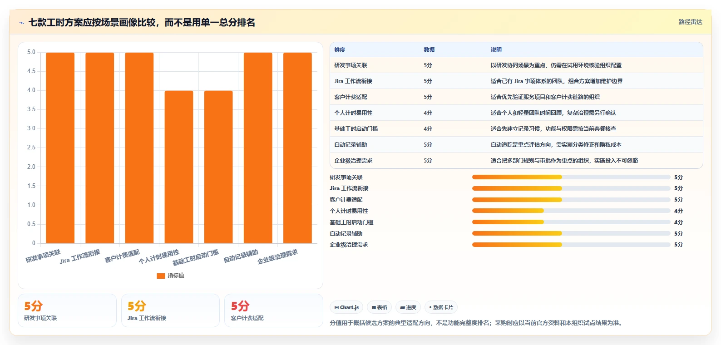This screenshot has height=345, width=721.
Task: Click the footnote starting 分值用于概括候选方案
Action: (x=477, y=323)
